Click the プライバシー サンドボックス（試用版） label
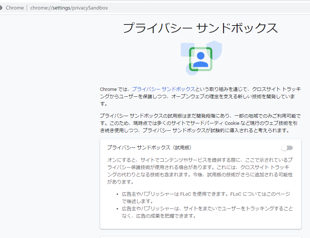 tap(149, 148)
